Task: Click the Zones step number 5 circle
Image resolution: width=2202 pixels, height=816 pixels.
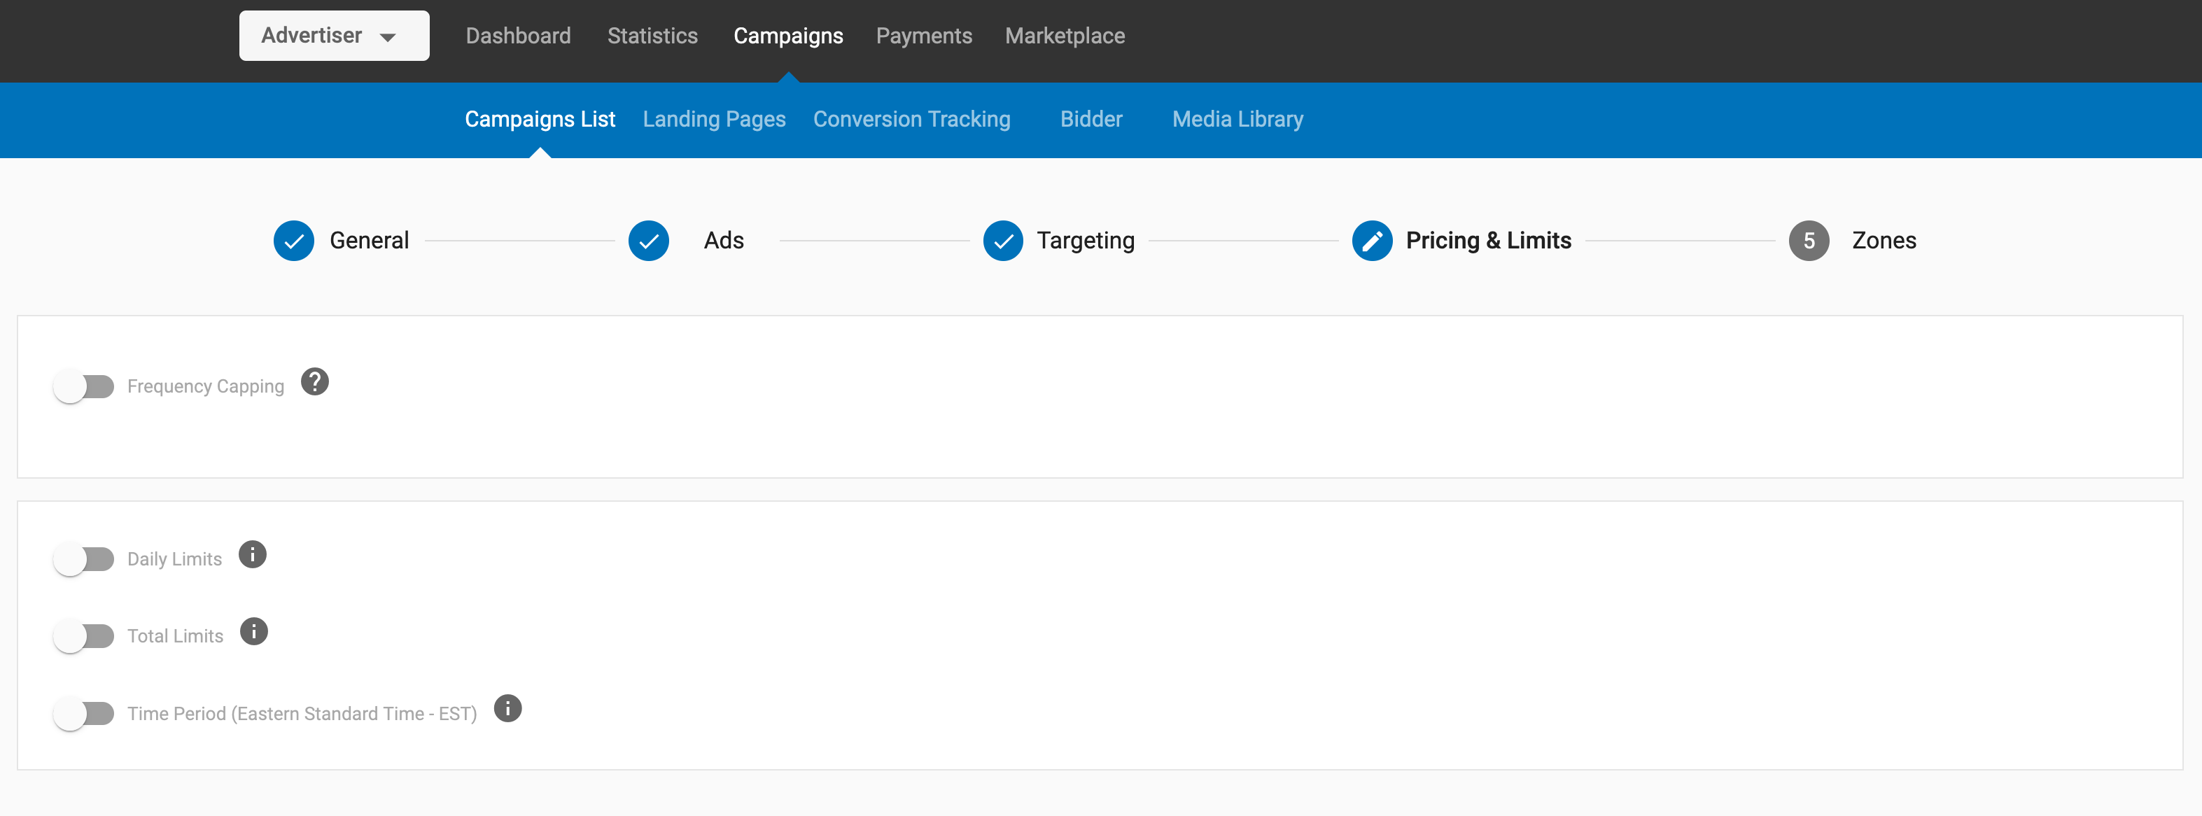Action: 1809,241
